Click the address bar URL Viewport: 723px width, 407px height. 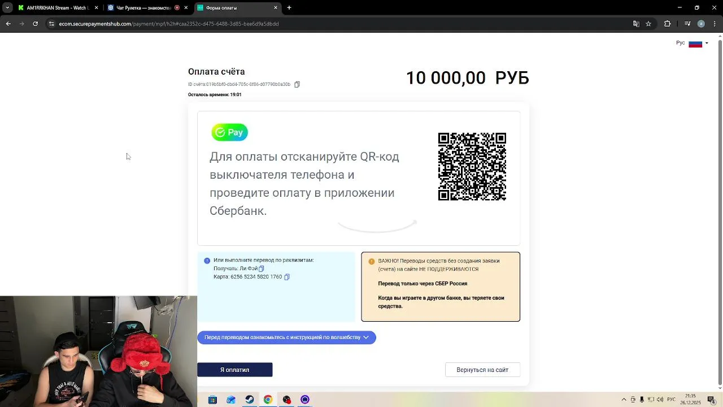[x=169, y=24]
